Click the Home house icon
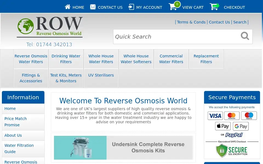Screen dimensions: 263x164 click(x=68, y=7)
